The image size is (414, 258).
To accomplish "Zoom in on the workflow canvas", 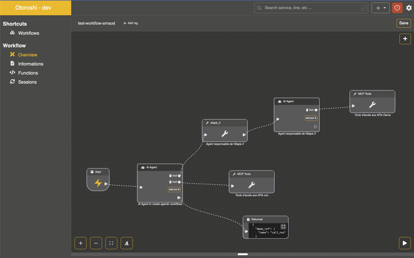I will (x=81, y=243).
